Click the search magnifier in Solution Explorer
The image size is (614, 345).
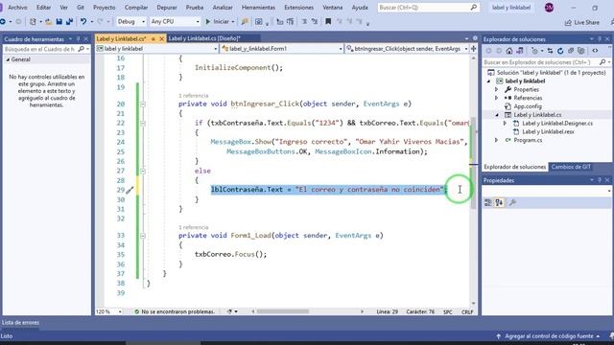coord(602,62)
